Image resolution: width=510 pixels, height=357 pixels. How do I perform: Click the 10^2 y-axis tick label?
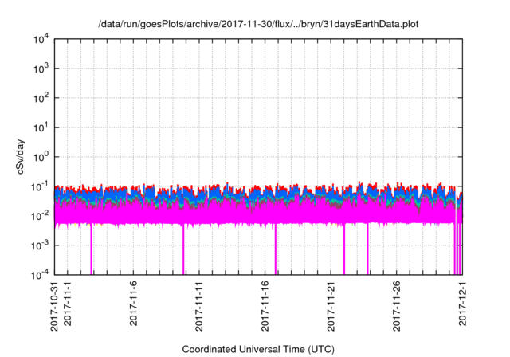point(41,98)
